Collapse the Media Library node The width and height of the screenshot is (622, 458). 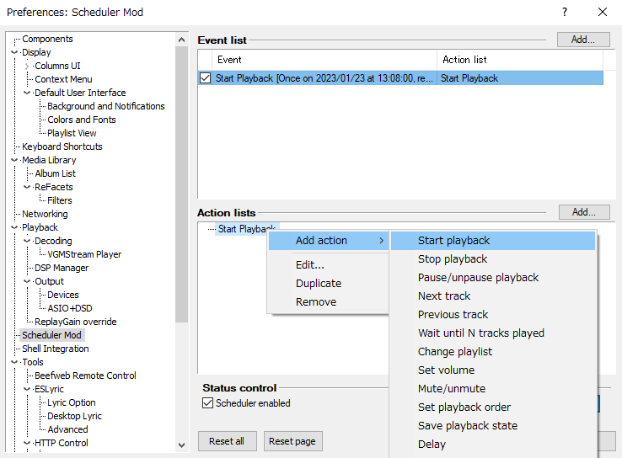coord(14,160)
